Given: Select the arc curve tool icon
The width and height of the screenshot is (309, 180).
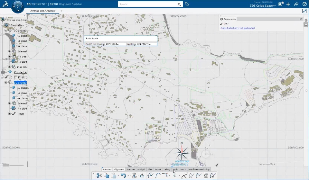Looking at the screenshot, I should (x=158, y=175).
